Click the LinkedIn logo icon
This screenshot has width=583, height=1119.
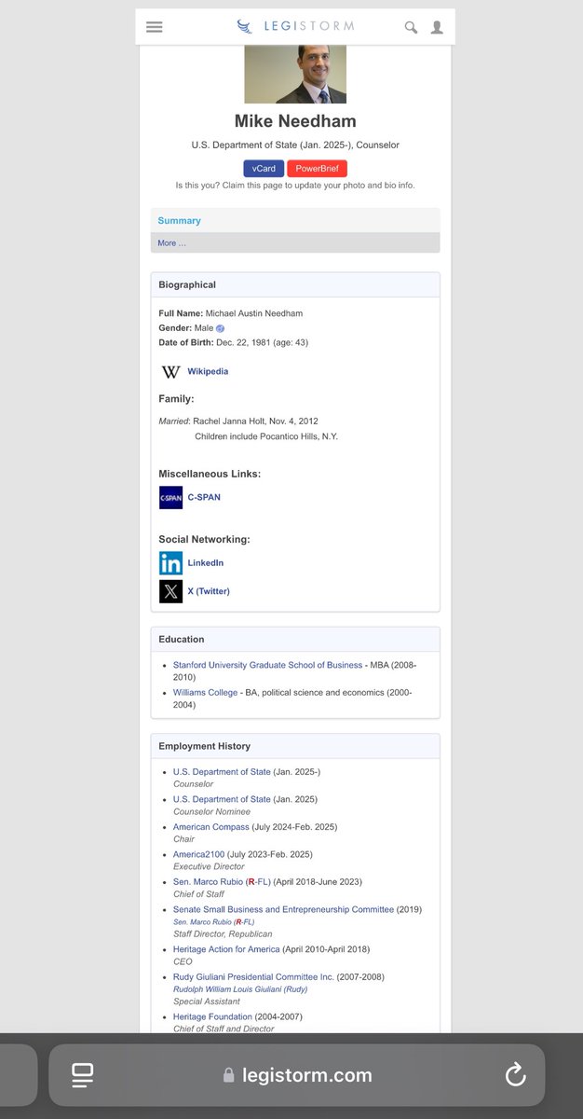(170, 563)
